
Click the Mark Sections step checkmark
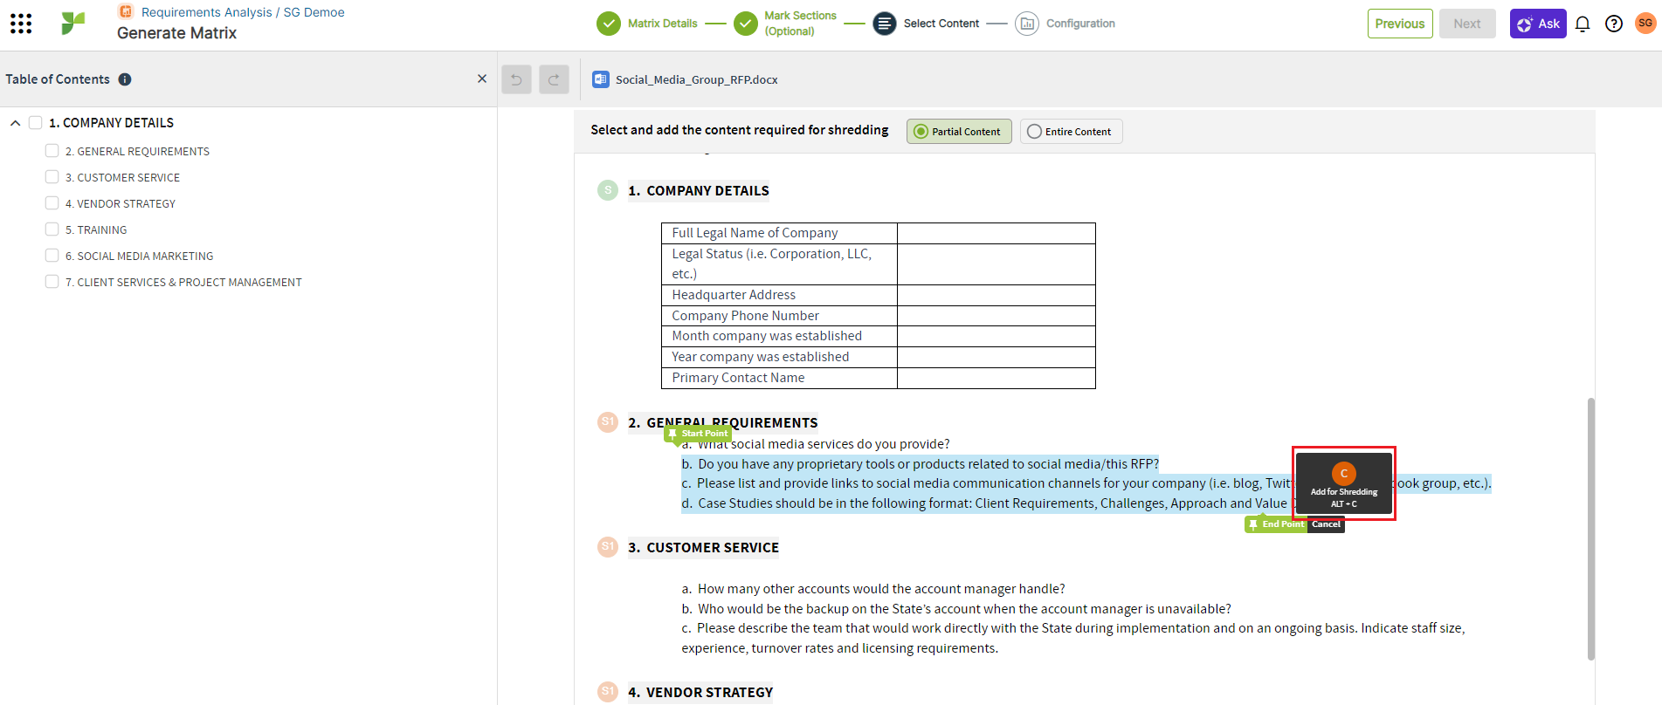(x=746, y=24)
